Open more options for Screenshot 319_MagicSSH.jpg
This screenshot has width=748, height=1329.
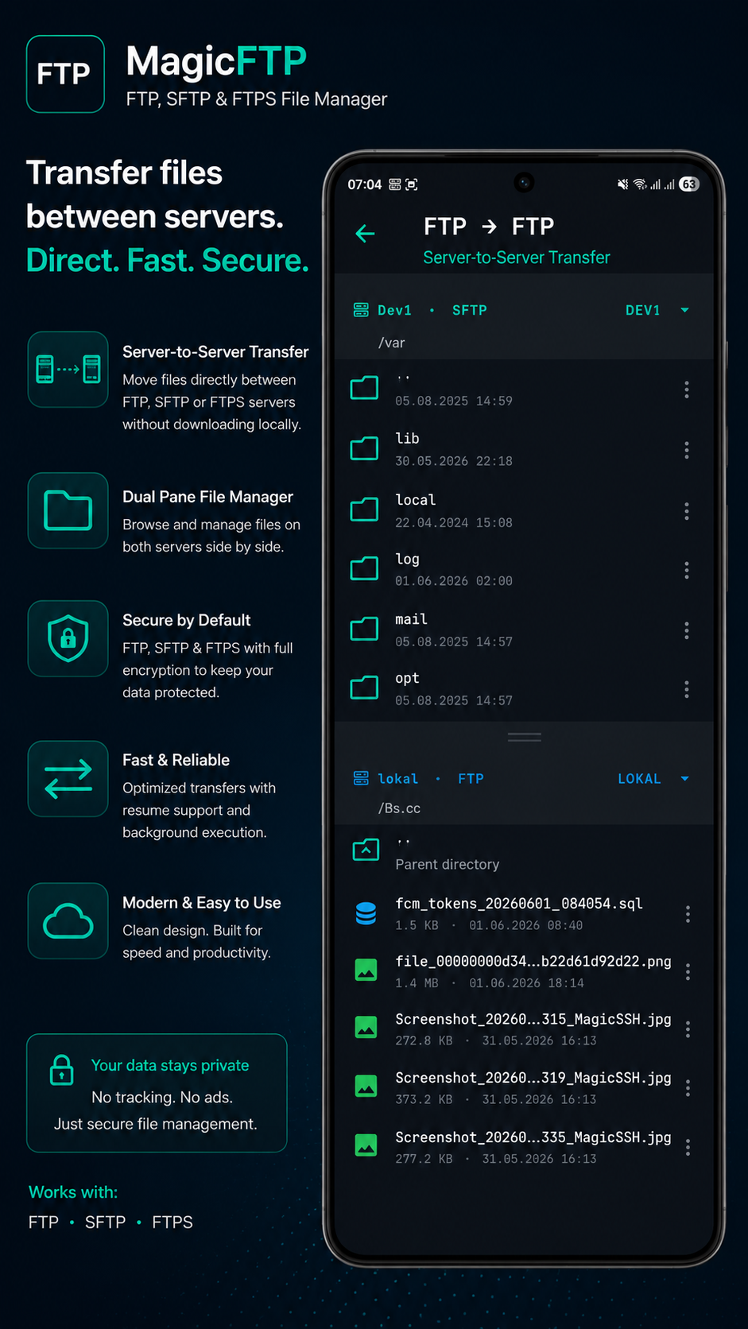click(688, 1088)
